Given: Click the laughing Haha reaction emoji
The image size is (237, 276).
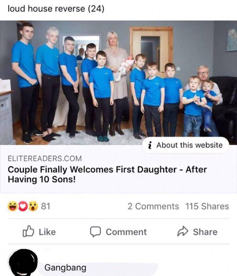Looking at the screenshot, I should (x=13, y=206).
